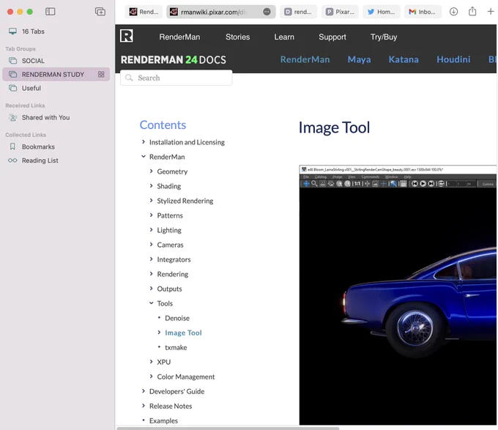Click the horizontal scrollbar at page bottom
Screen dimensions: 498x430
228,428
